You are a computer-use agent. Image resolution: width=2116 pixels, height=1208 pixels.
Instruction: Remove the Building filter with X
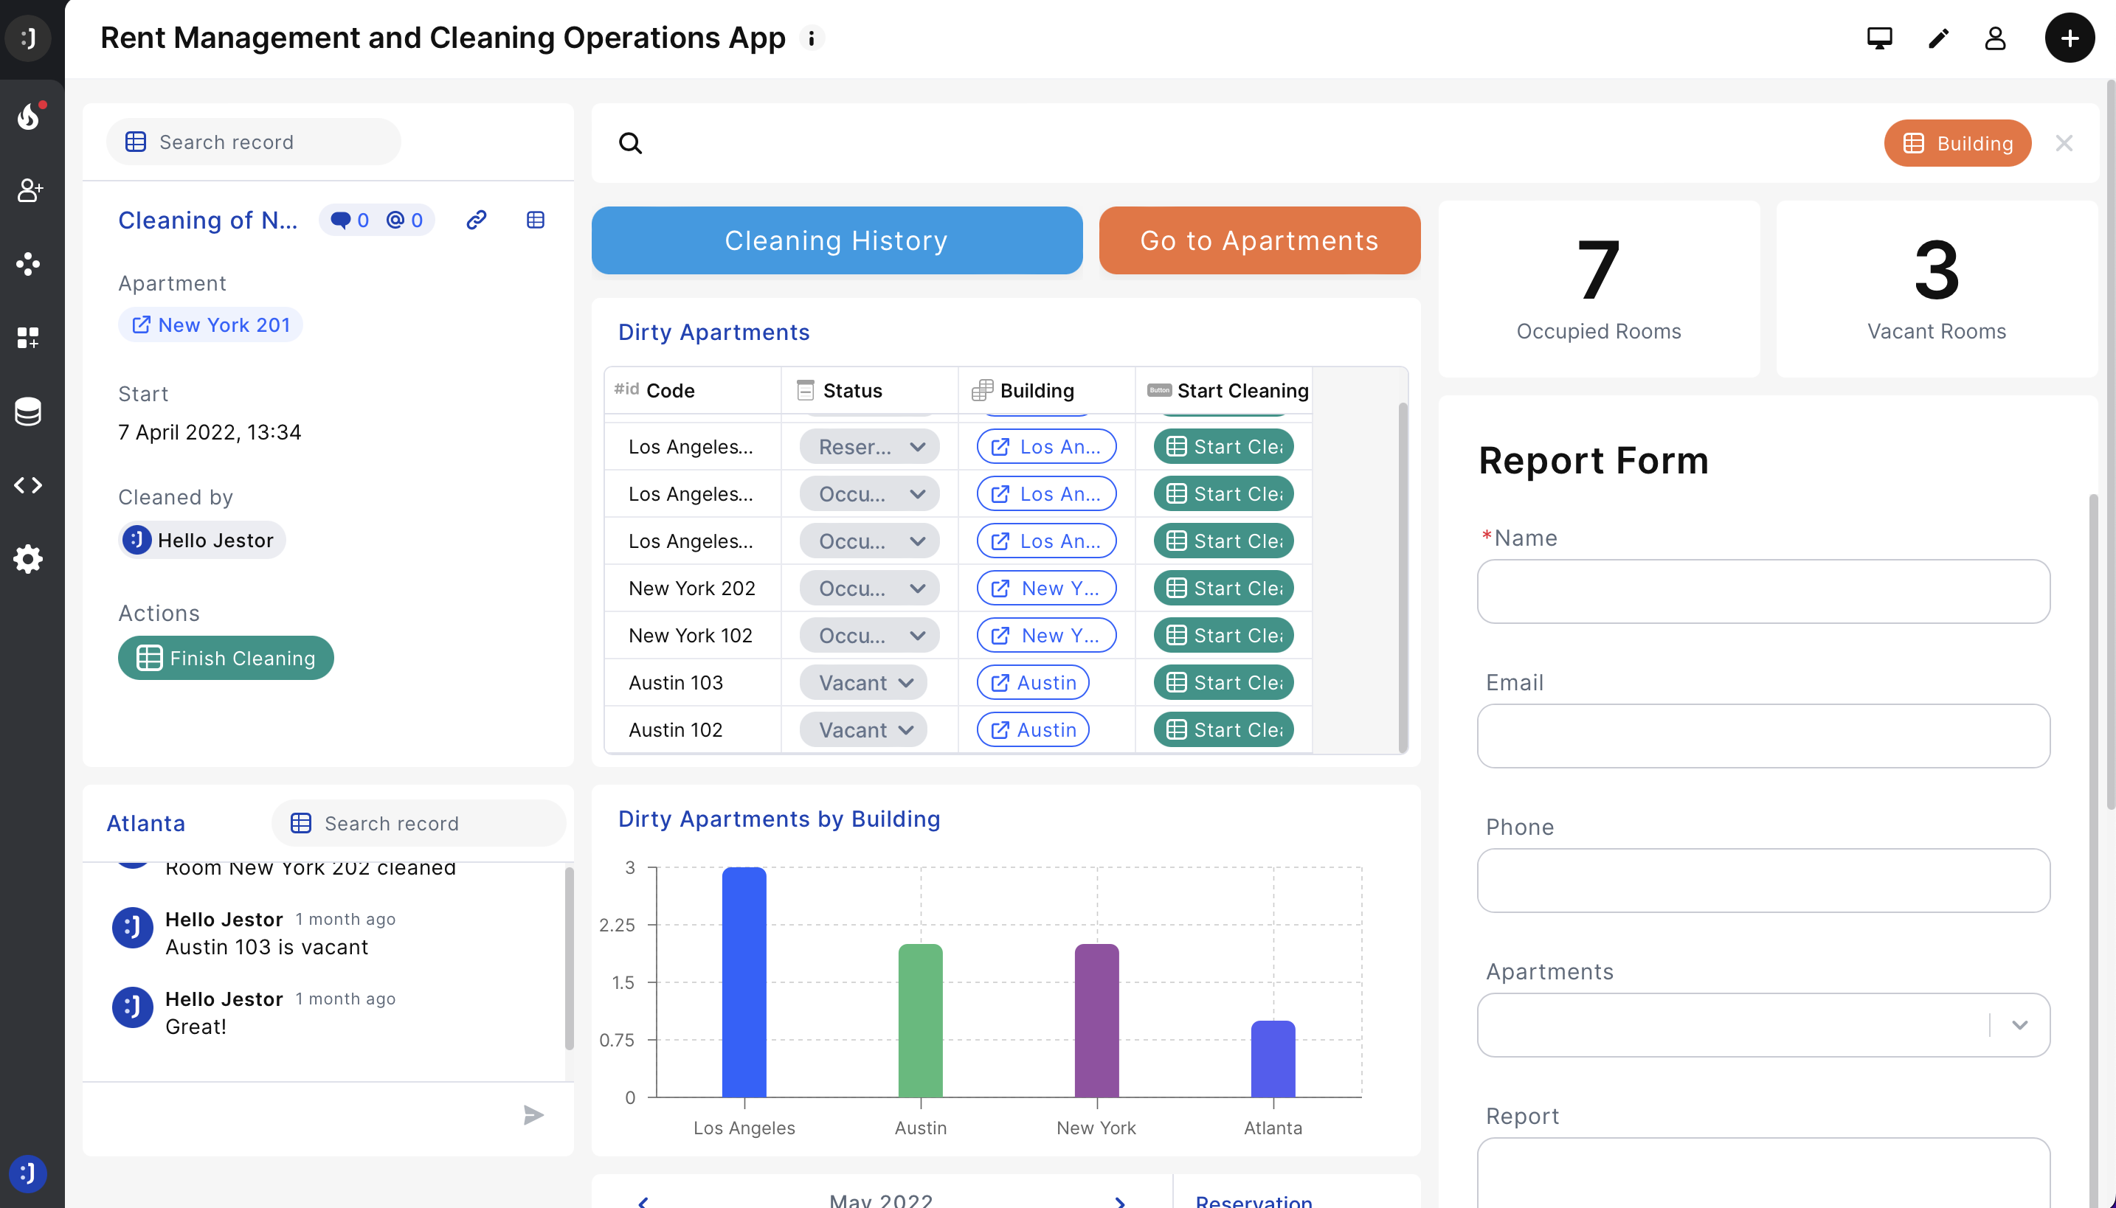coord(2064,144)
